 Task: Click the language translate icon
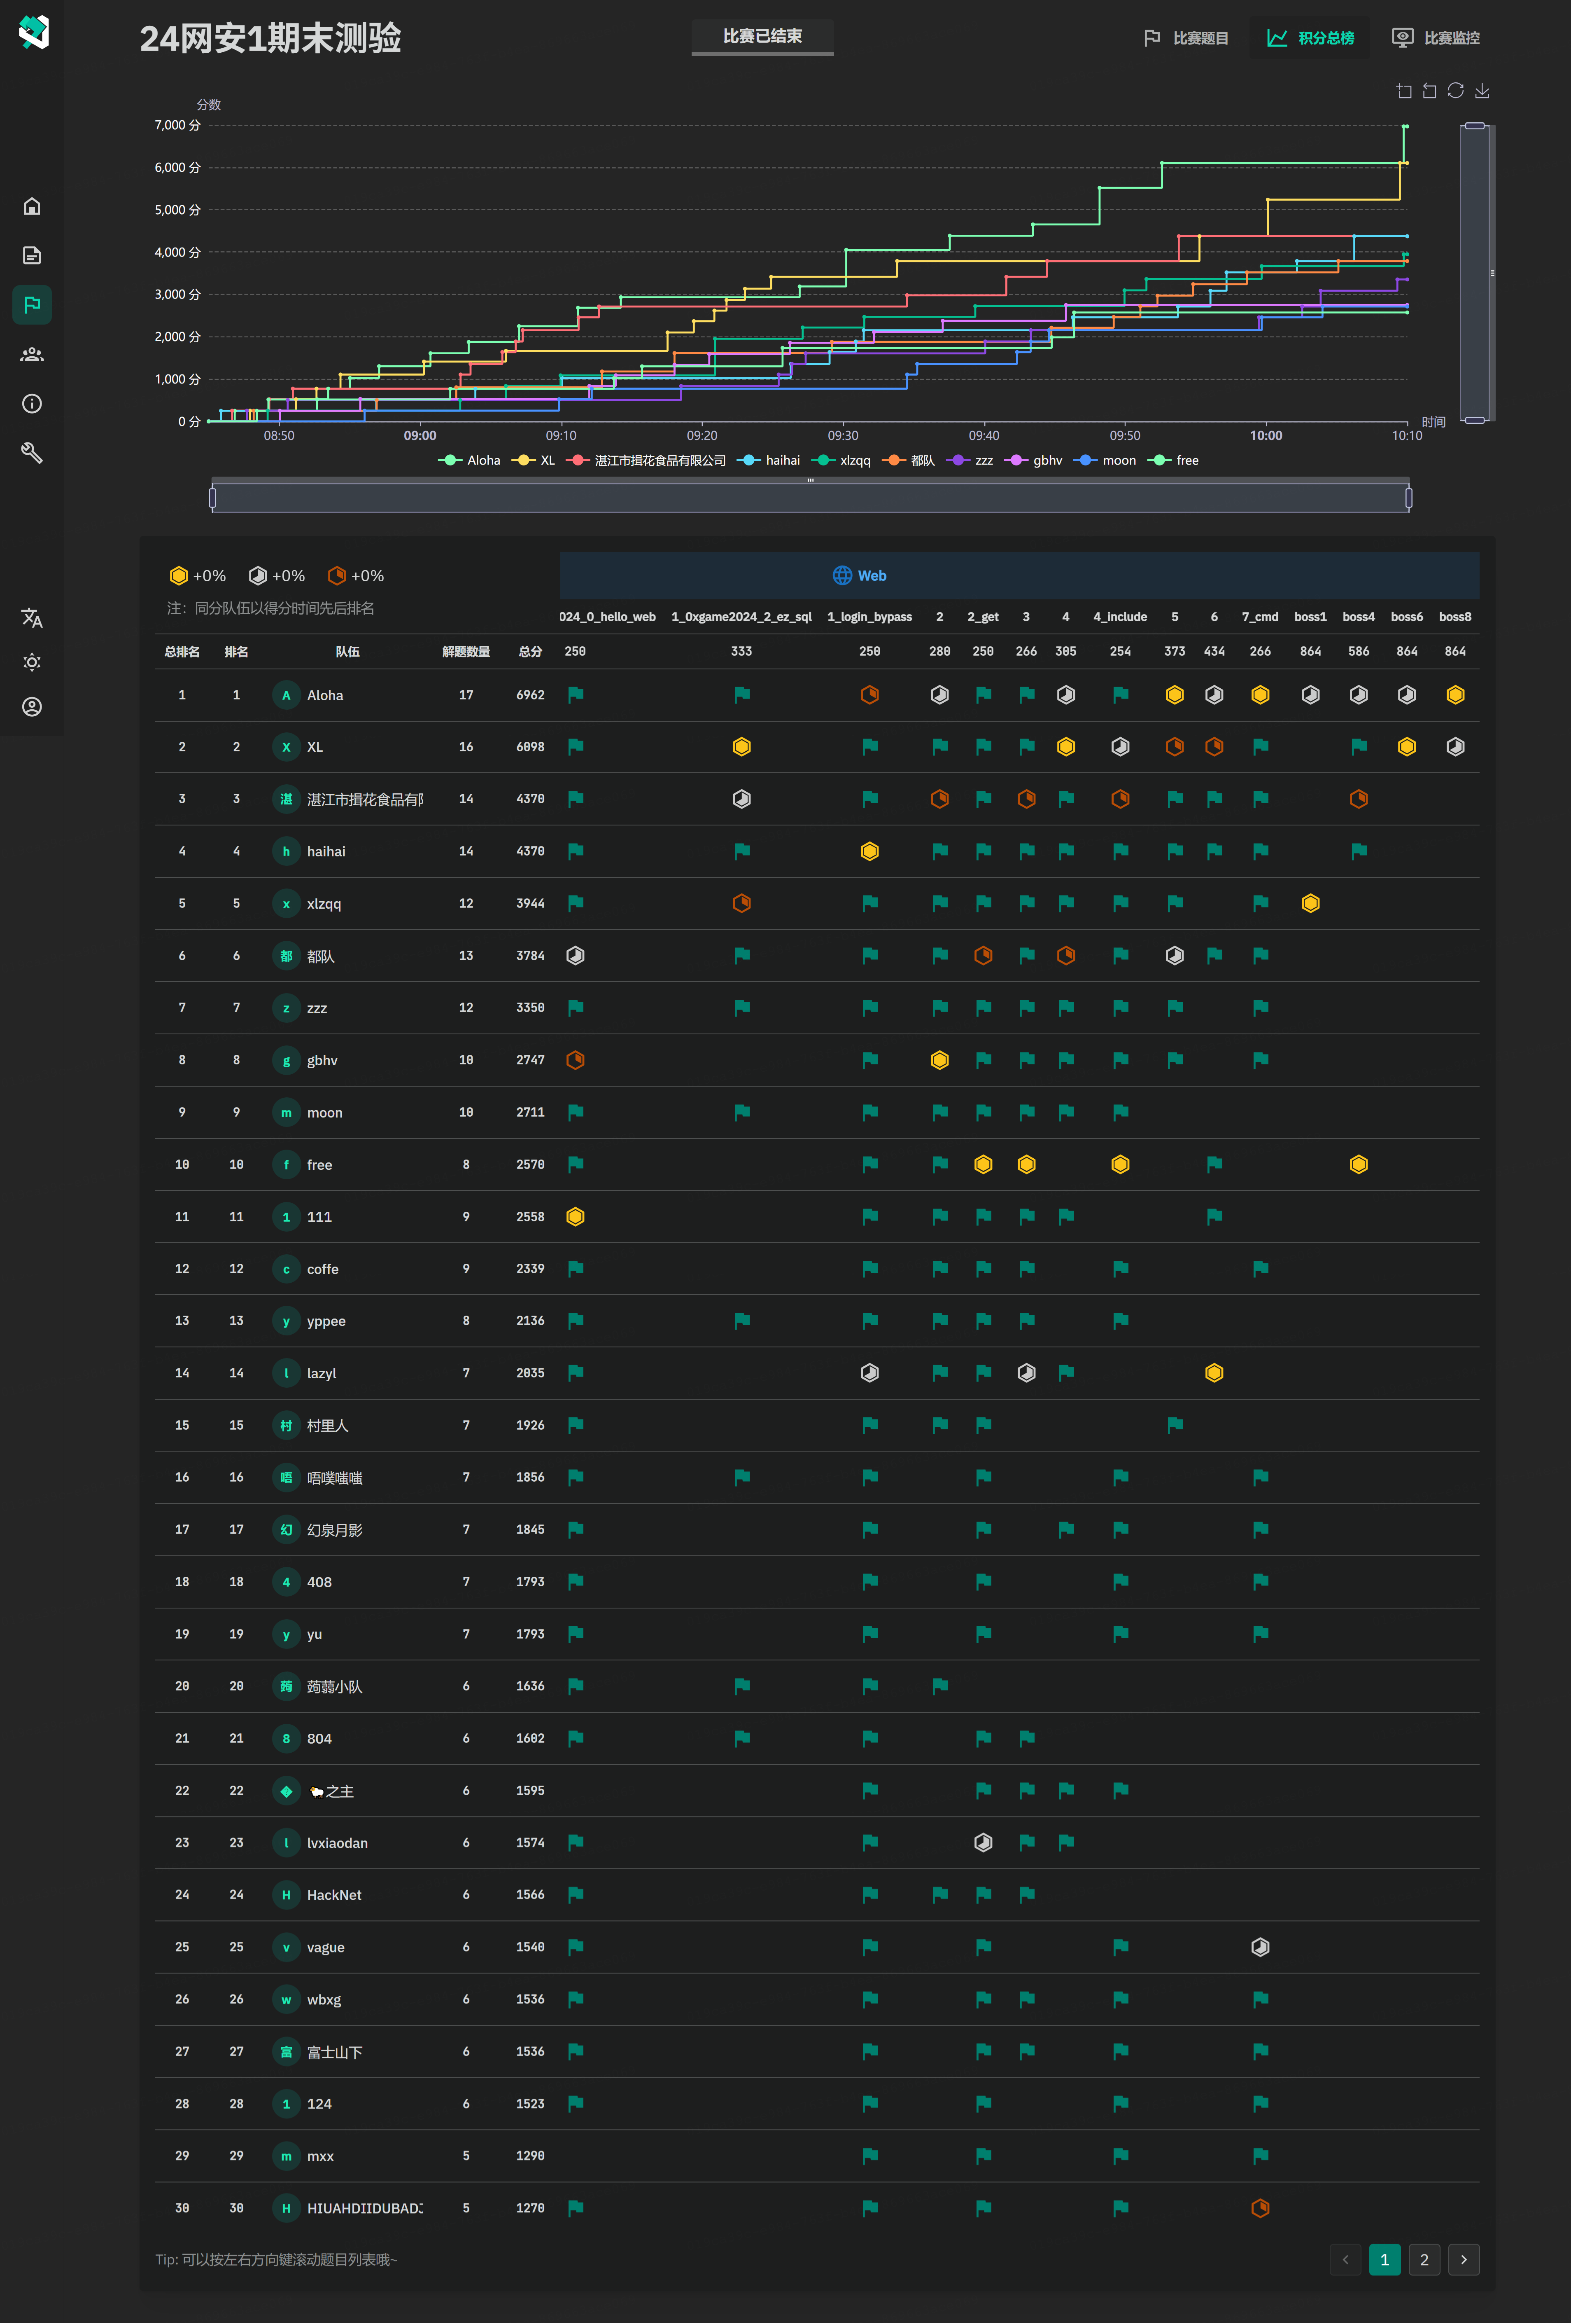[x=32, y=618]
